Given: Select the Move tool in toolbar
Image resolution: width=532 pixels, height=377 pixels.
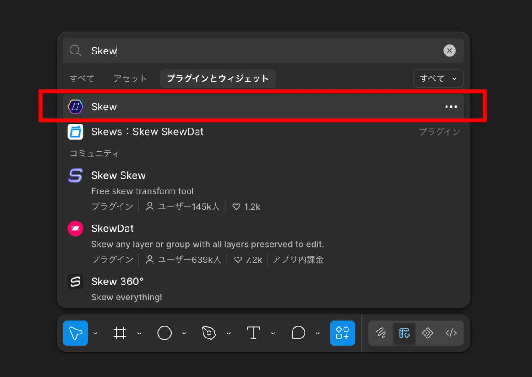Looking at the screenshot, I should click(x=75, y=333).
